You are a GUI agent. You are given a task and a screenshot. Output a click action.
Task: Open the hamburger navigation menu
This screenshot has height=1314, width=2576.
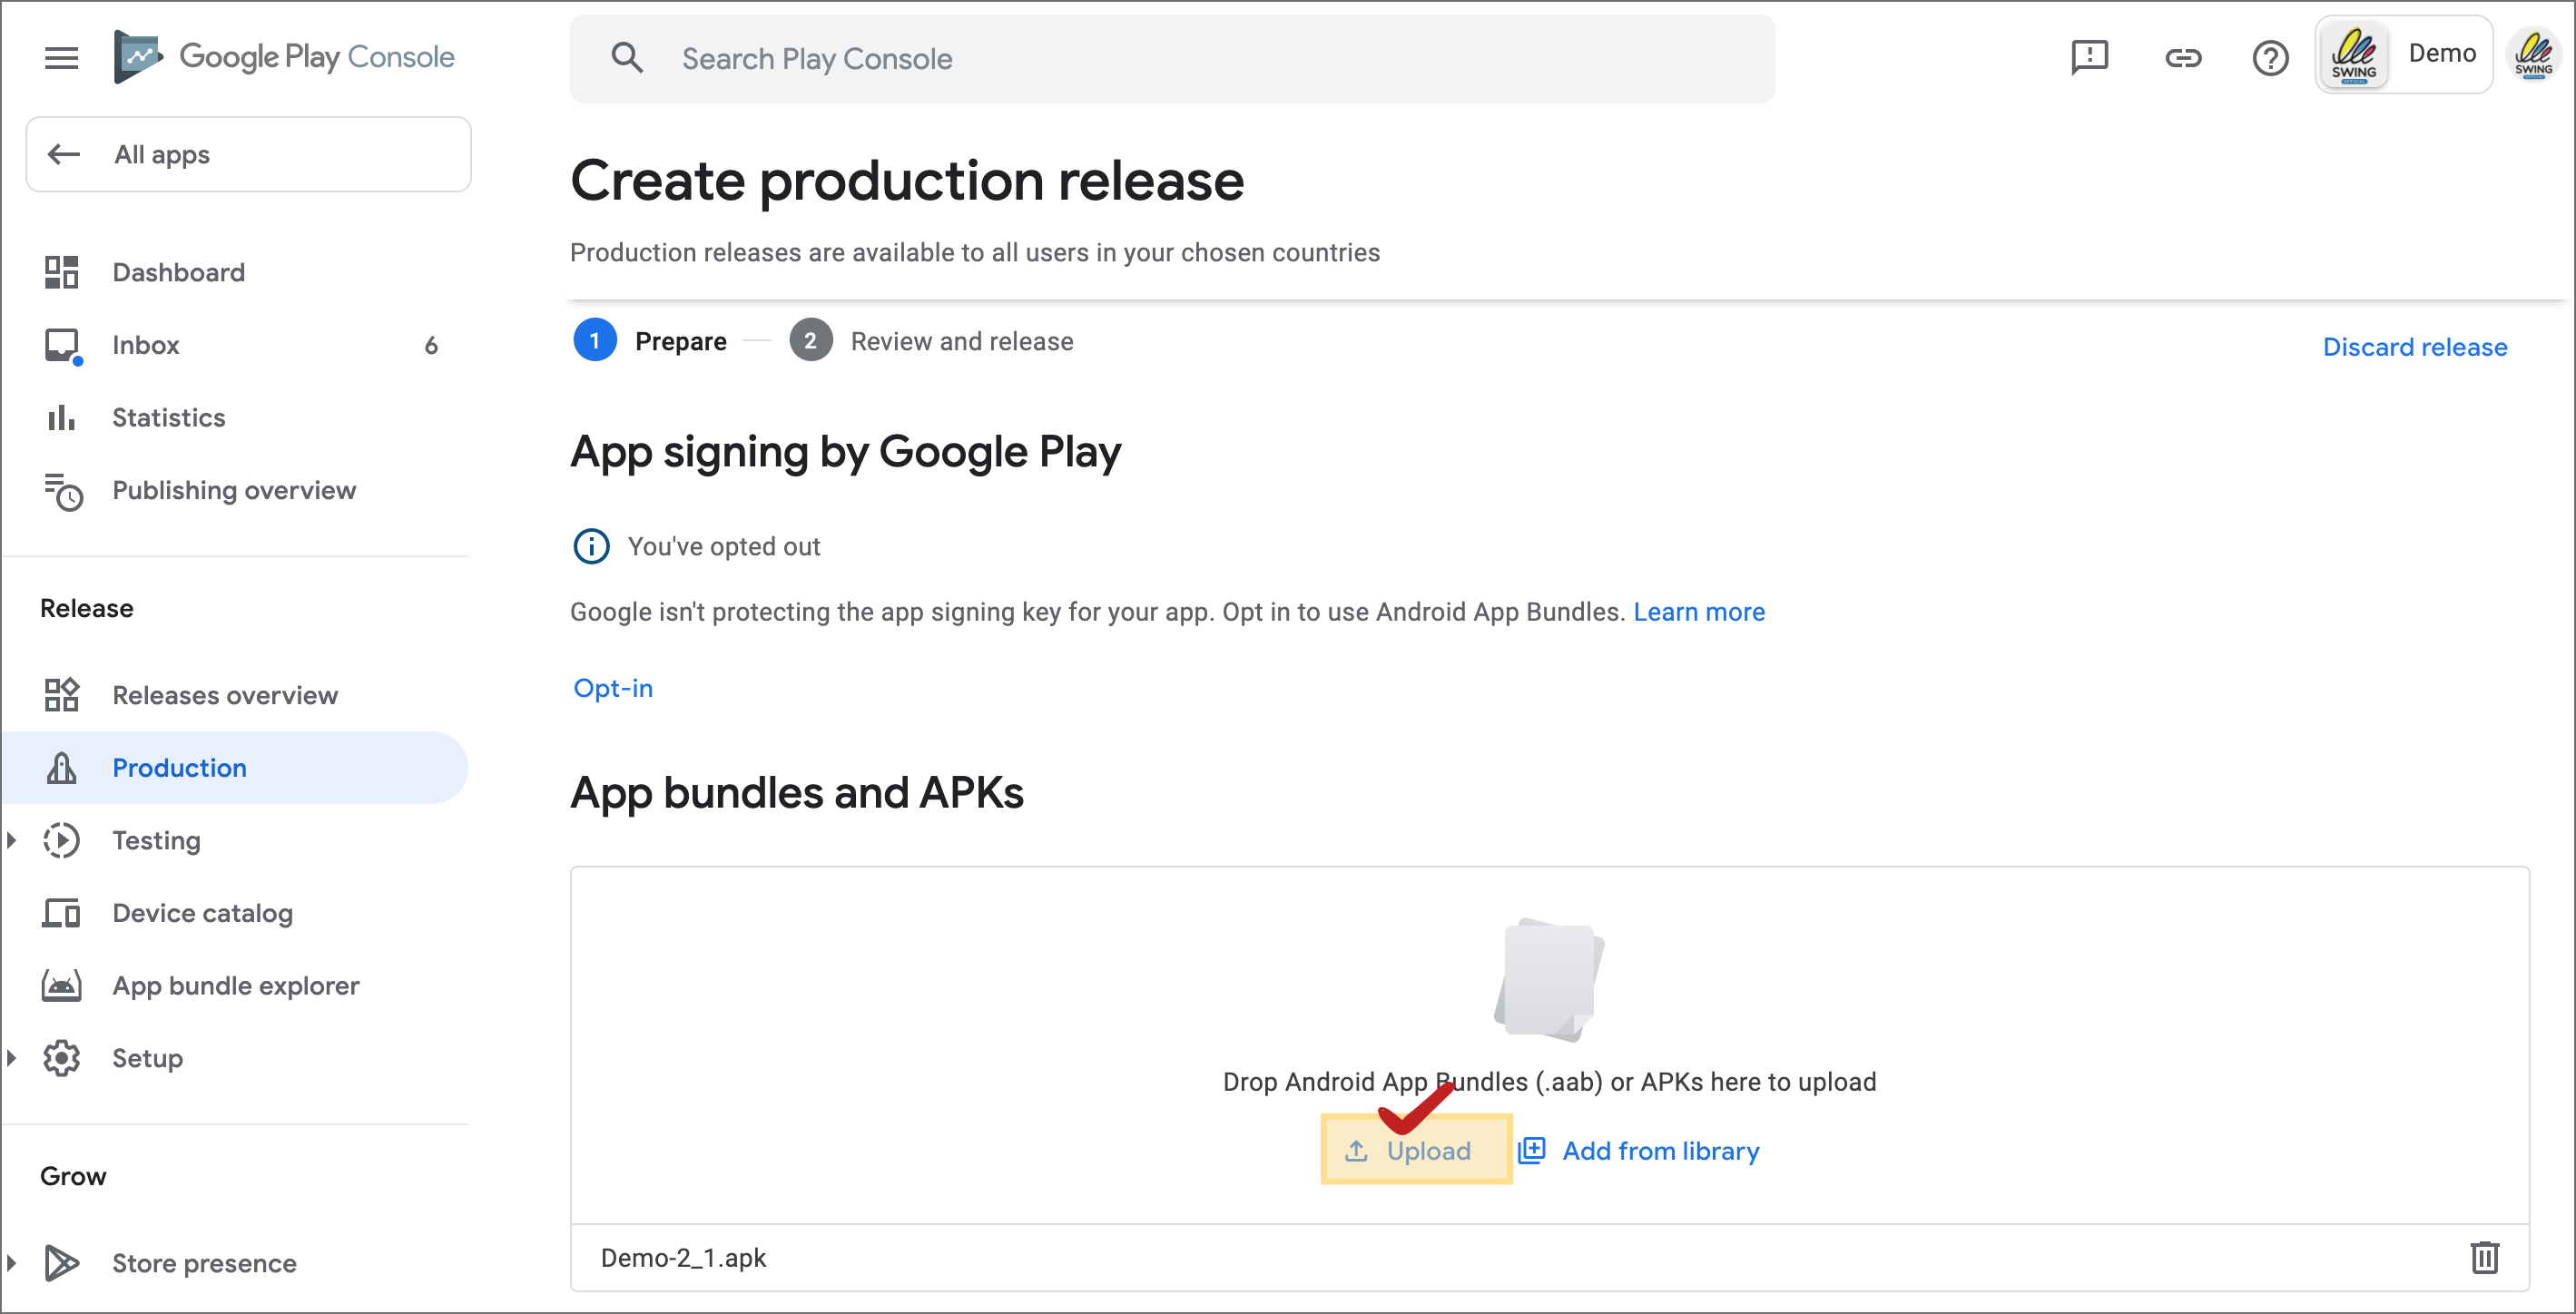point(61,58)
